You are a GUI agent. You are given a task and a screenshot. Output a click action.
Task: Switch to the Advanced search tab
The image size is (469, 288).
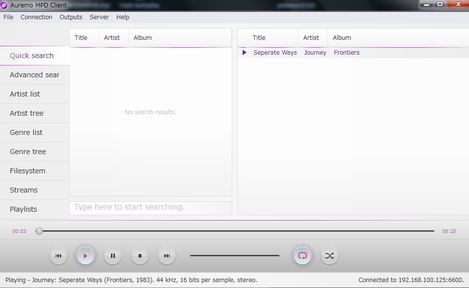coord(35,75)
